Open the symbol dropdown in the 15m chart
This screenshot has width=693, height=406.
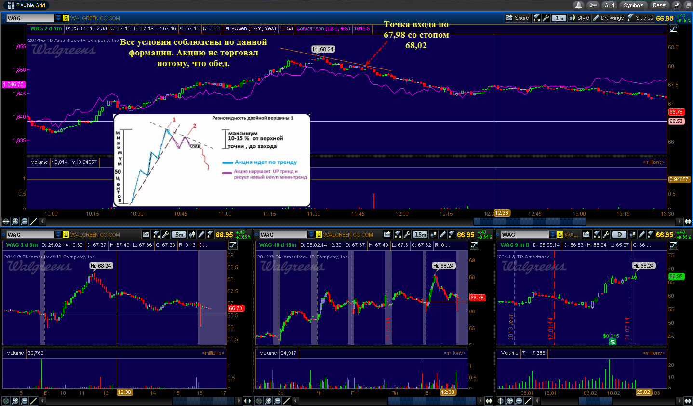311,235
